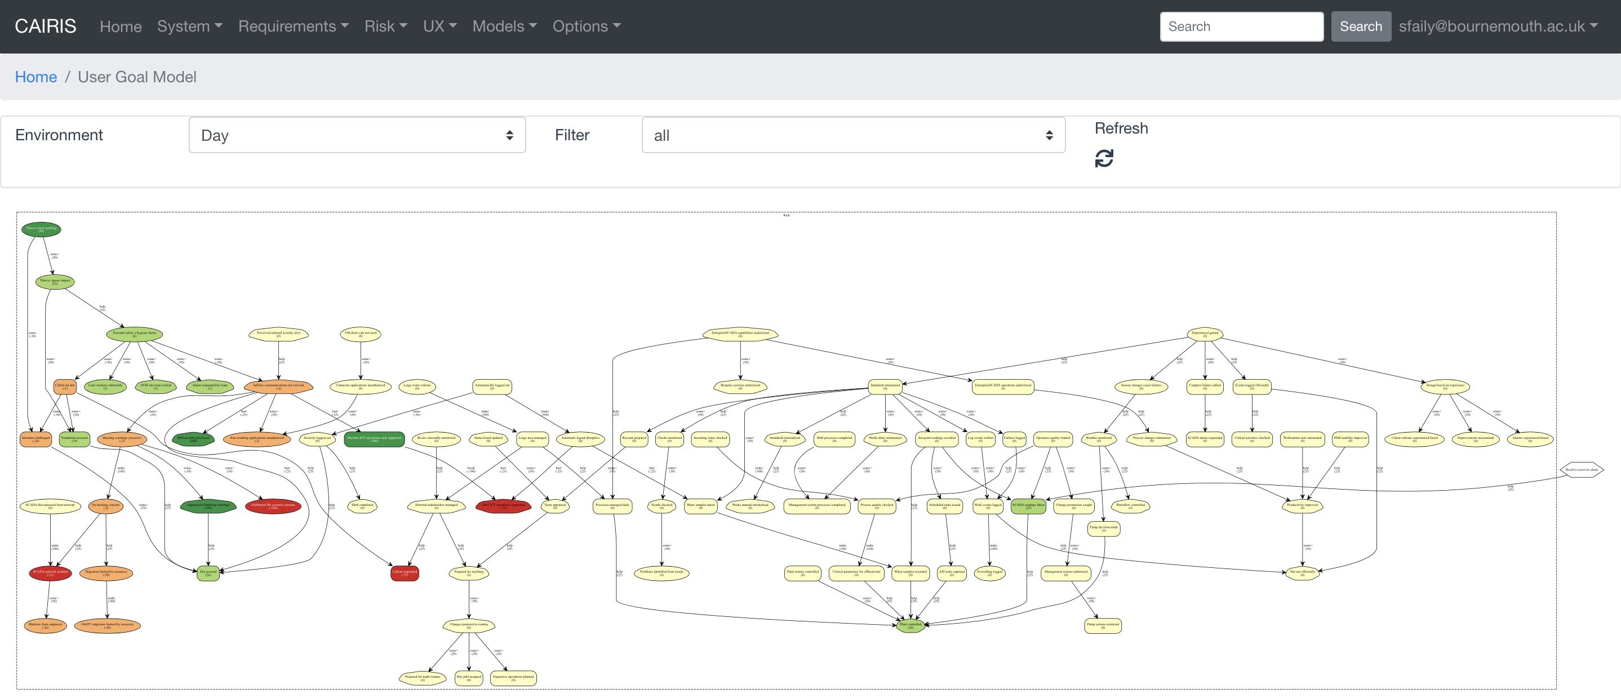This screenshot has height=698, width=1621.
Task: Open the Models menu
Action: coord(503,26)
